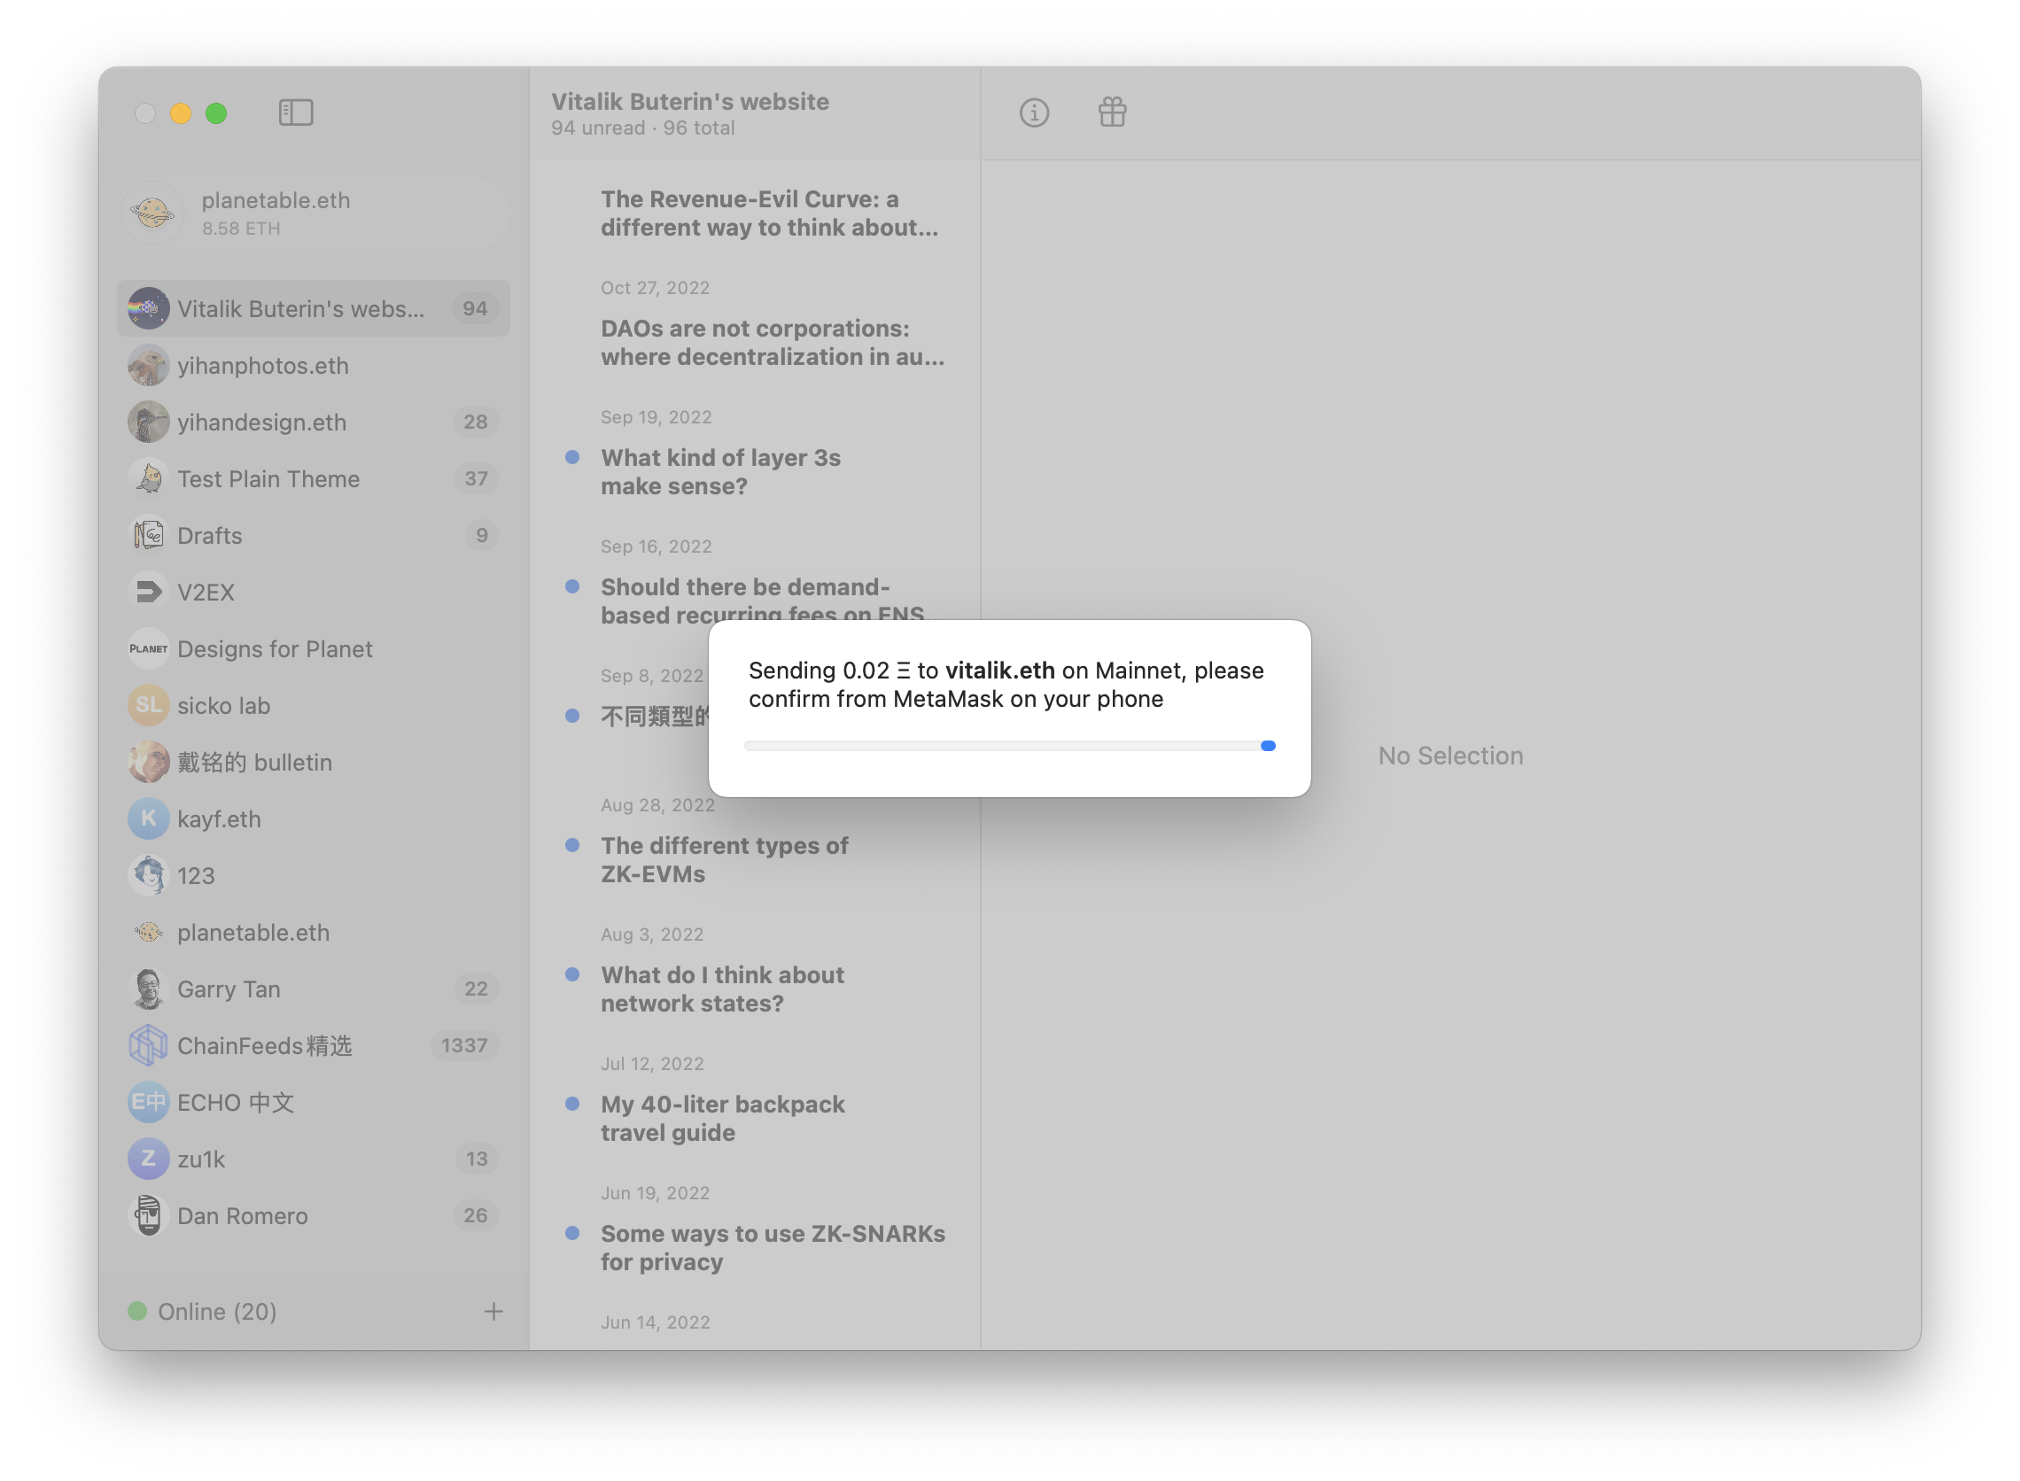Toggle unread filter for yihandesign.eth
Viewport: 2020px width, 1481px height.
click(x=475, y=422)
